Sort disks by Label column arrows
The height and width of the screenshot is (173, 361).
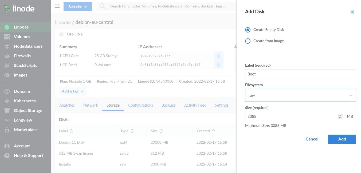tap(72, 131)
